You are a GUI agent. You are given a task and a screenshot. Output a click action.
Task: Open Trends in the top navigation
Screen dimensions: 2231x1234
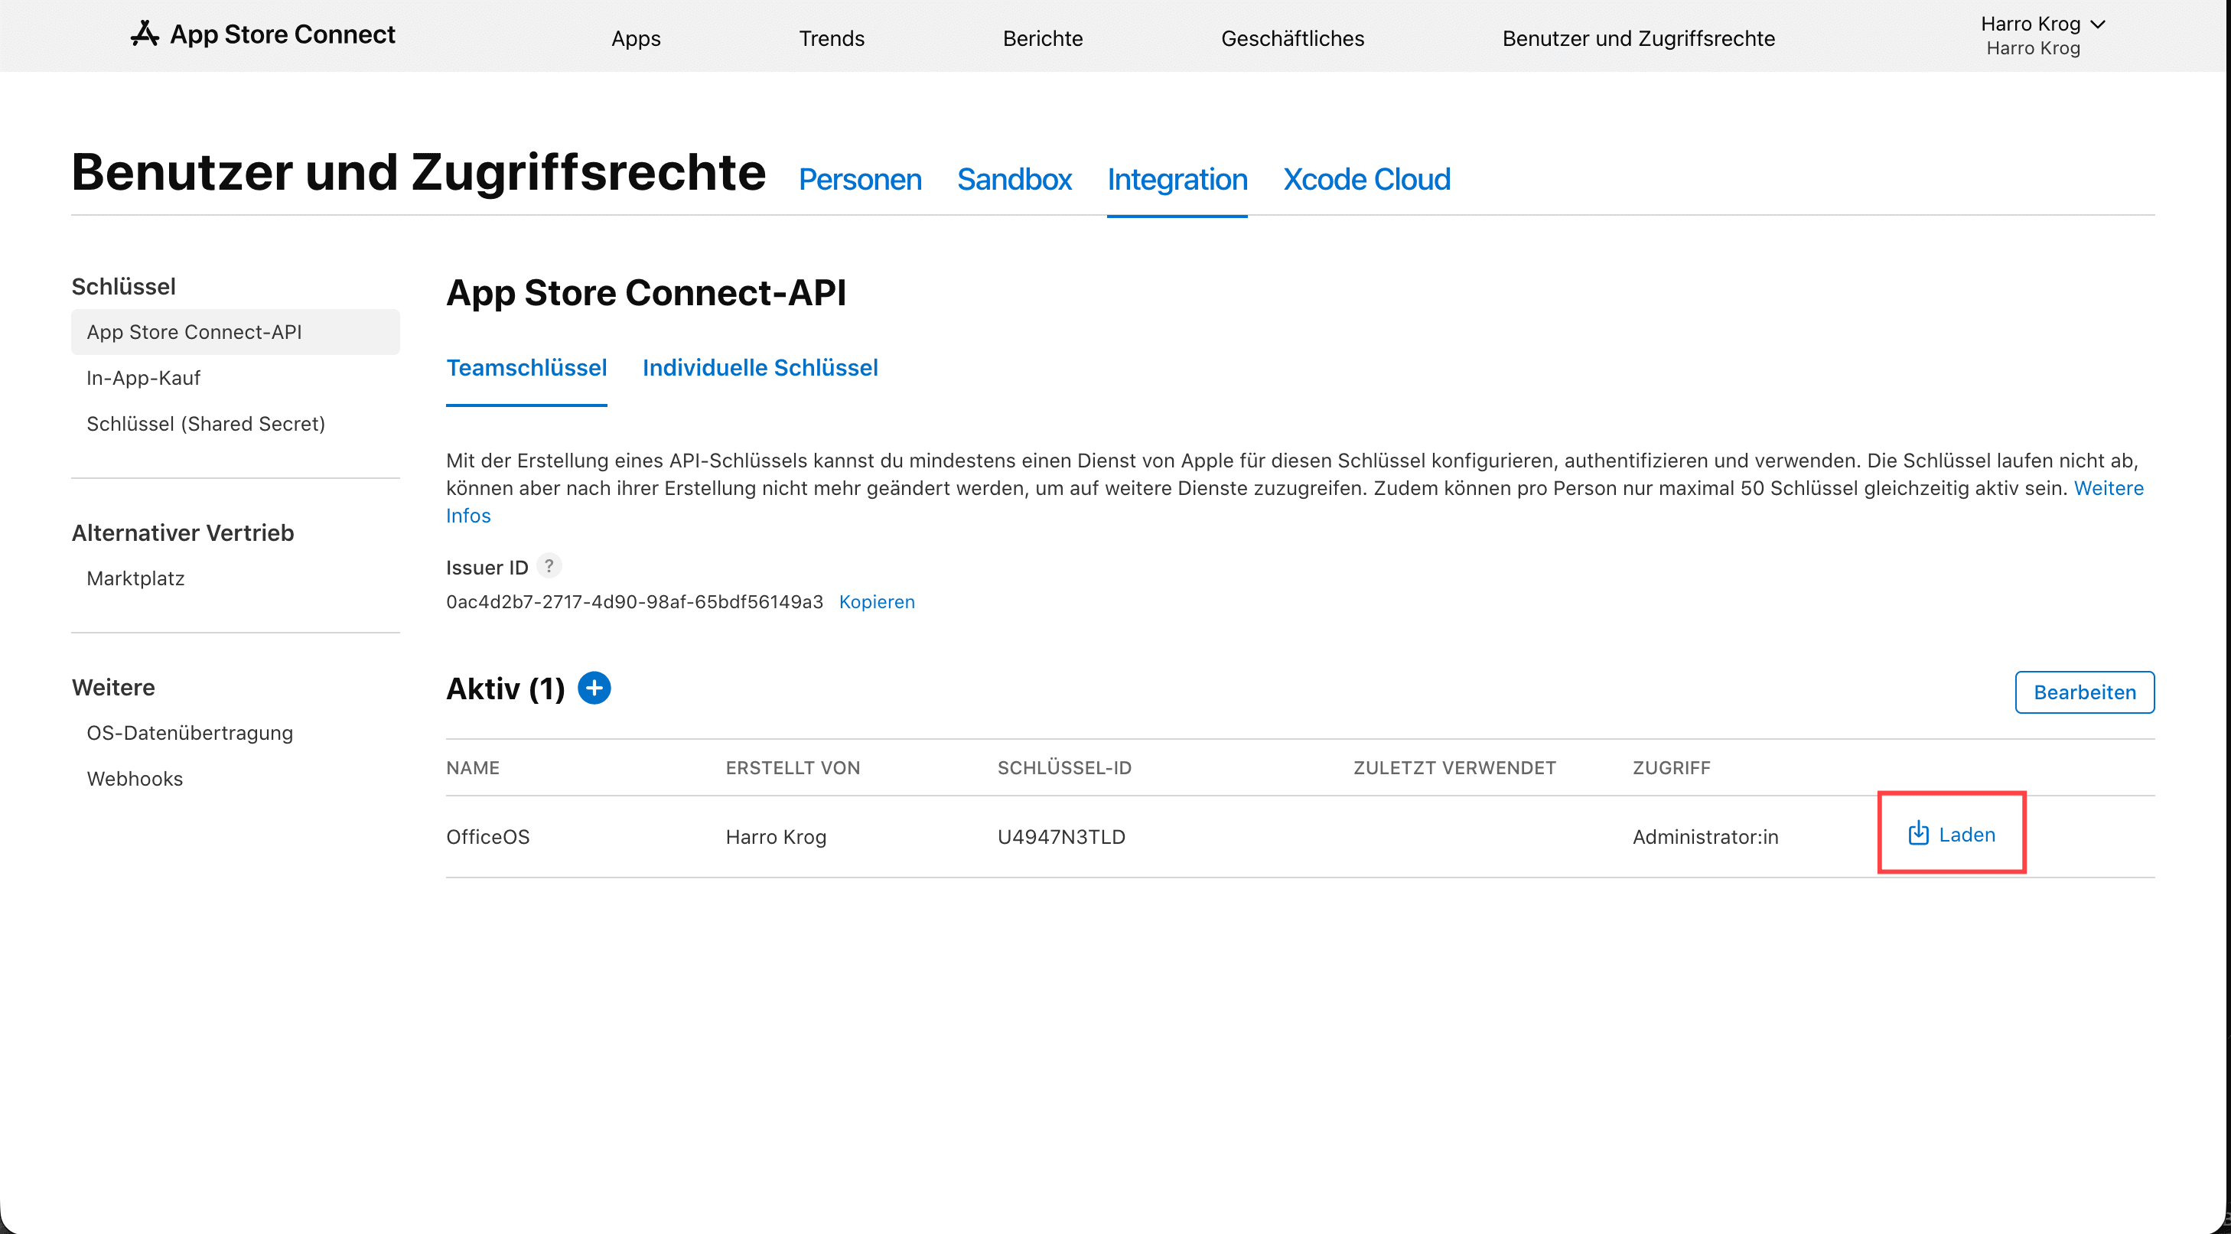coord(832,38)
